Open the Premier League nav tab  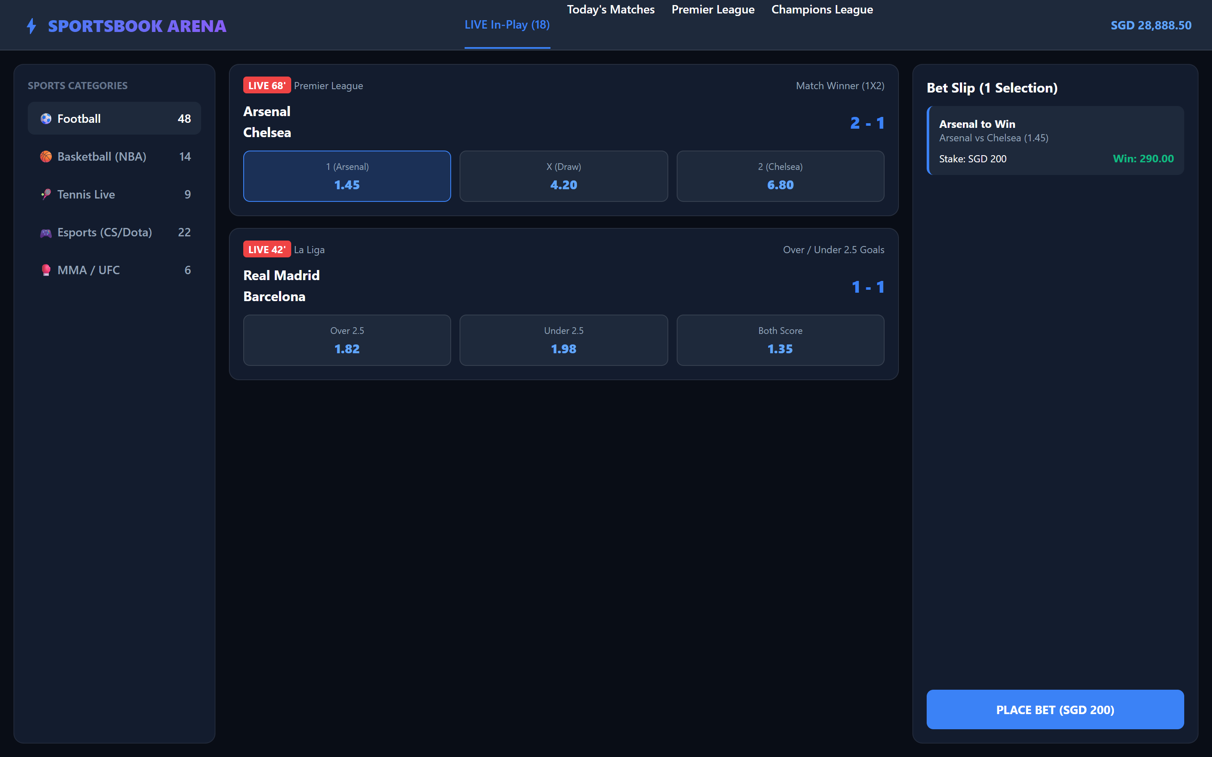(x=712, y=10)
